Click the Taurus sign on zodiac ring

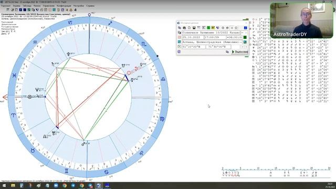pyautogui.click(x=33, y=151)
